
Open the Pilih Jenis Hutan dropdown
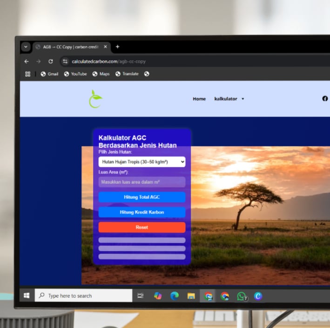pos(142,162)
